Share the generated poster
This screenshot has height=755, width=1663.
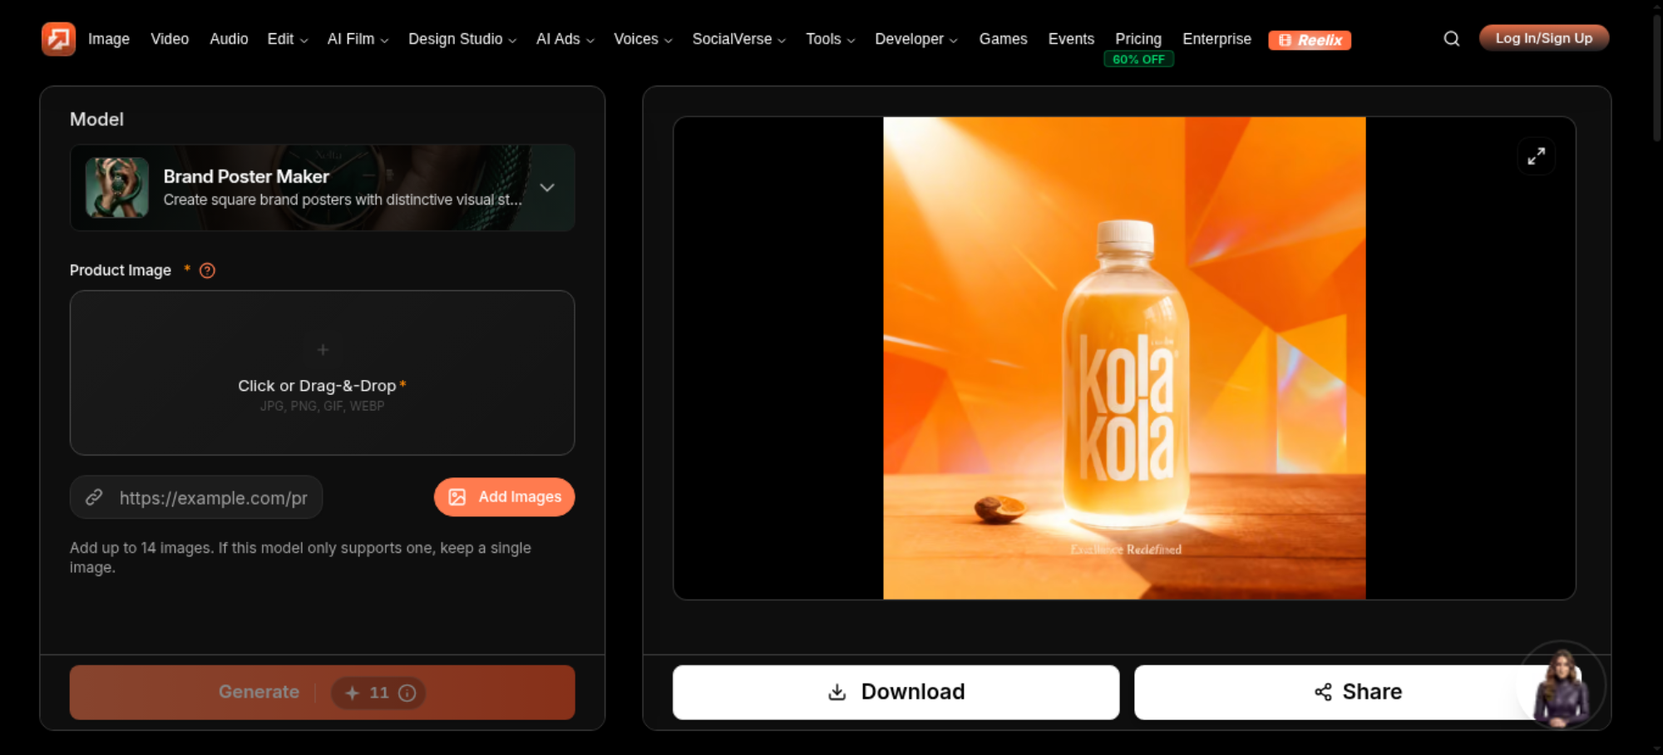(x=1358, y=692)
